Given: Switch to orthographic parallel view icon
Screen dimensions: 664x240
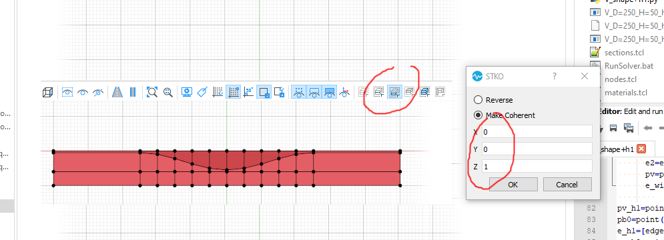Looking at the screenshot, I should click(x=133, y=92).
